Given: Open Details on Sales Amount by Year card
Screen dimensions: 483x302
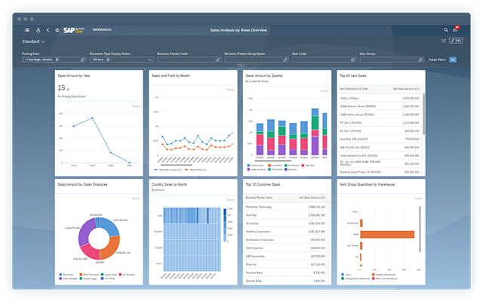Looking at the screenshot, I should (x=137, y=106).
